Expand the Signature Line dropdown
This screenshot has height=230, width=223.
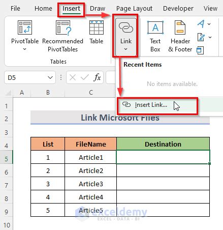[210, 37]
